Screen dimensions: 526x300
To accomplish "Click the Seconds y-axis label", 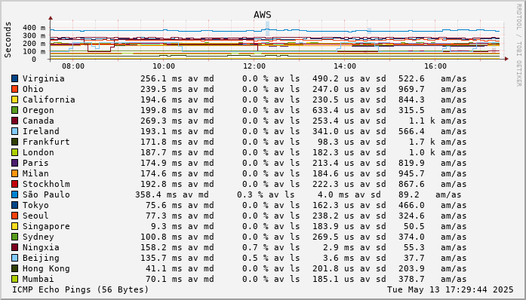I will pyautogui.click(x=8, y=39).
